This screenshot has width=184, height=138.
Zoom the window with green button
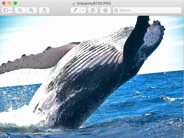(15, 3)
